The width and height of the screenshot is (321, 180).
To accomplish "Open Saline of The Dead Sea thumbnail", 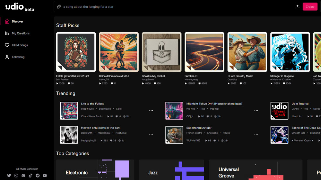I will tap(280, 135).
